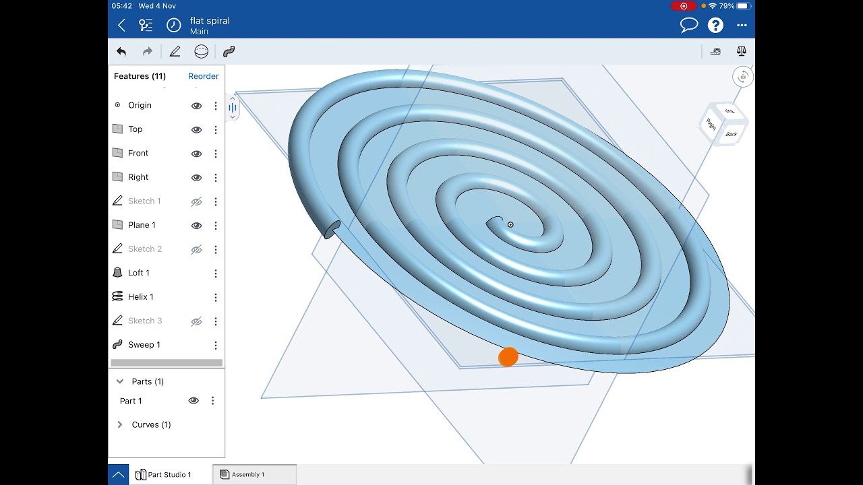This screenshot has width=863, height=485.
Task: Open the document history clock icon
Action: tap(174, 26)
